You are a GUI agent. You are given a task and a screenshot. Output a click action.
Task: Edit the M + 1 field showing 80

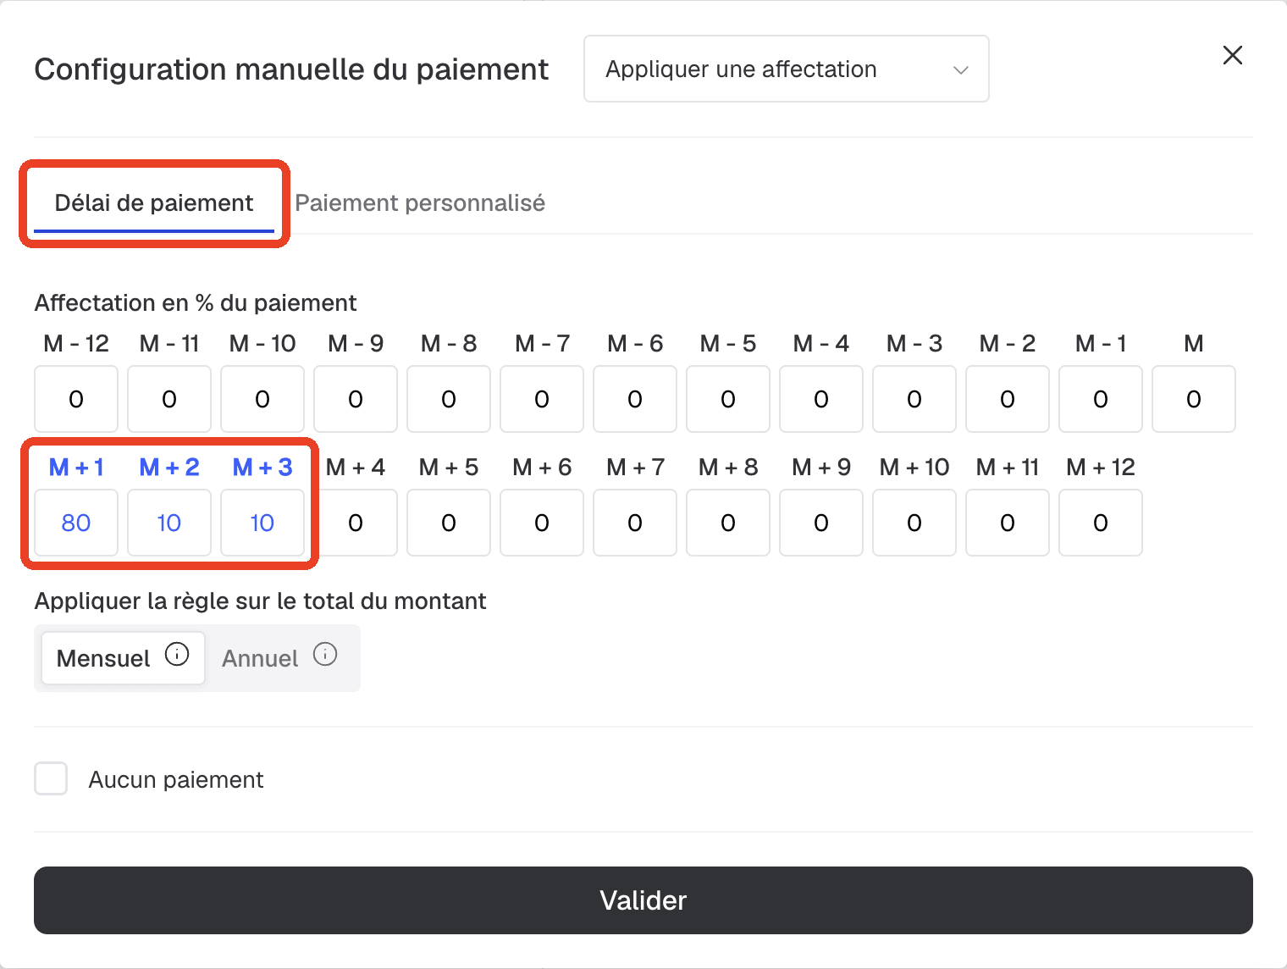pos(76,523)
